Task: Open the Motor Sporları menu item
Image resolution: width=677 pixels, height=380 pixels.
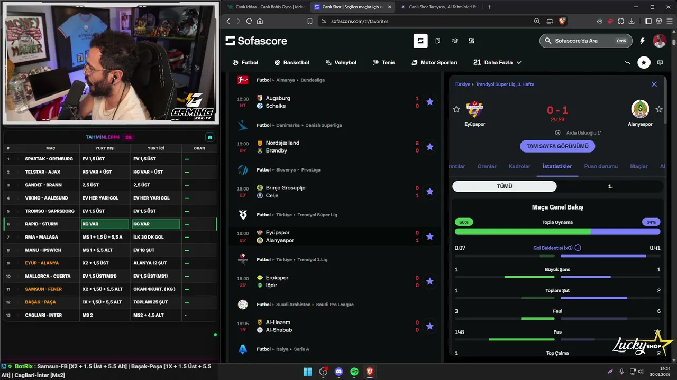Action: 434,62
